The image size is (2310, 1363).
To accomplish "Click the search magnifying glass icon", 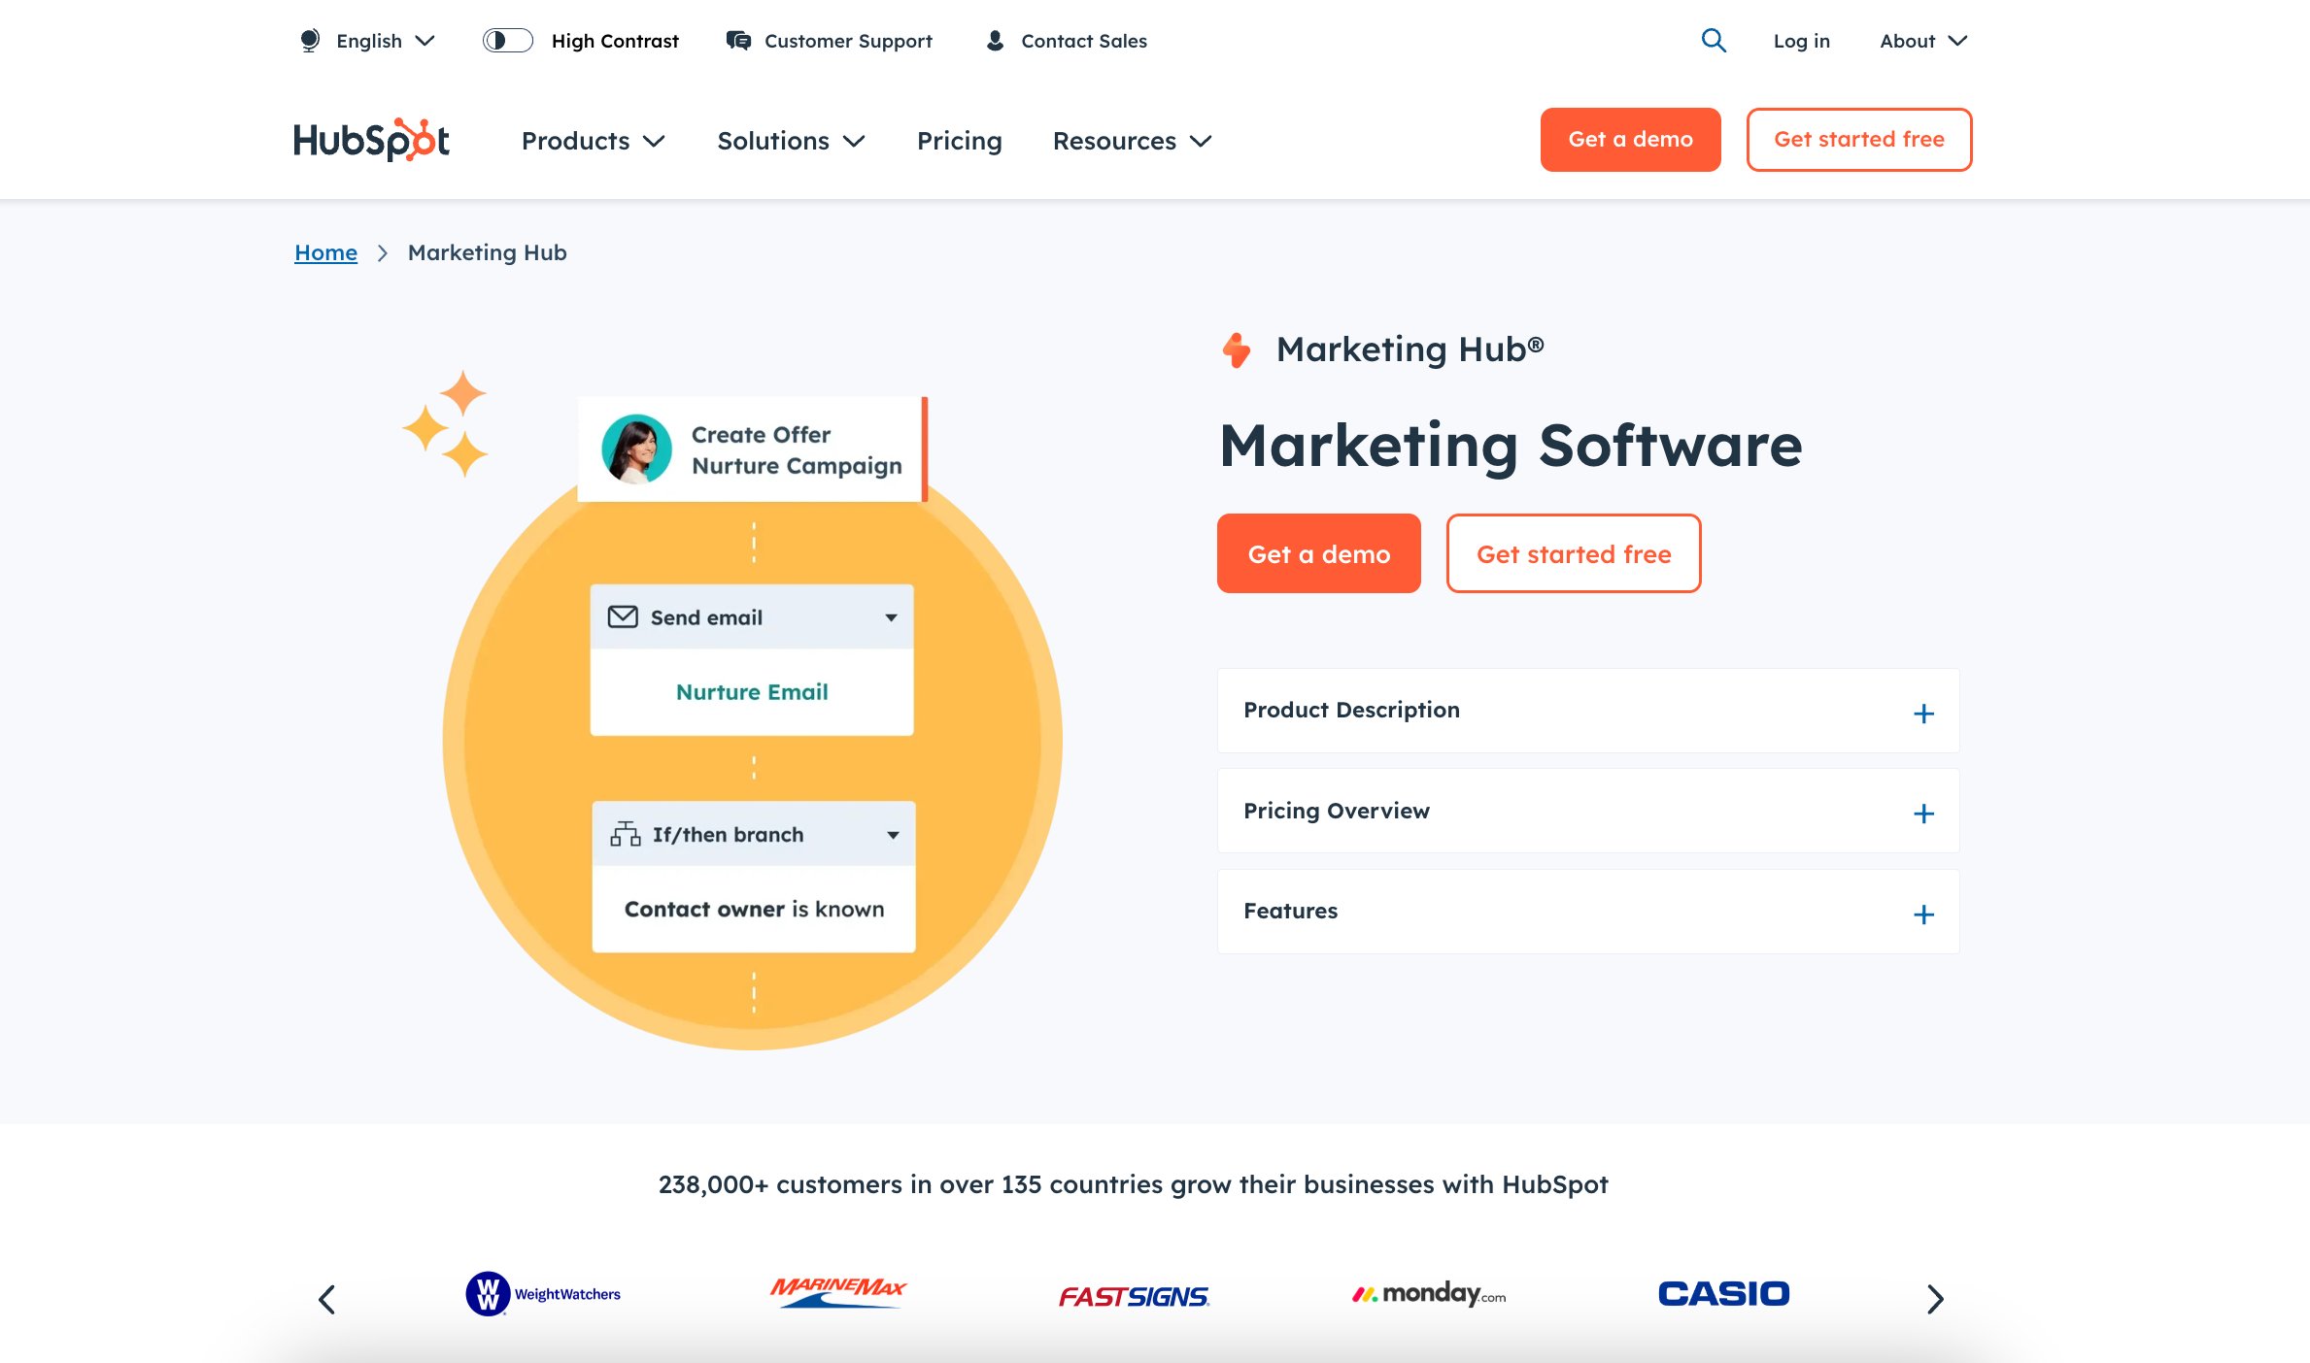I will 1715,39.
